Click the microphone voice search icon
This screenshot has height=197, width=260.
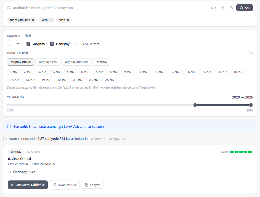[x=223, y=8]
